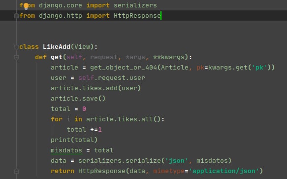Click 'get_object_or_404' function call
Image resolution: width=287 pixels, height=179 pixels.
click(x=124, y=68)
